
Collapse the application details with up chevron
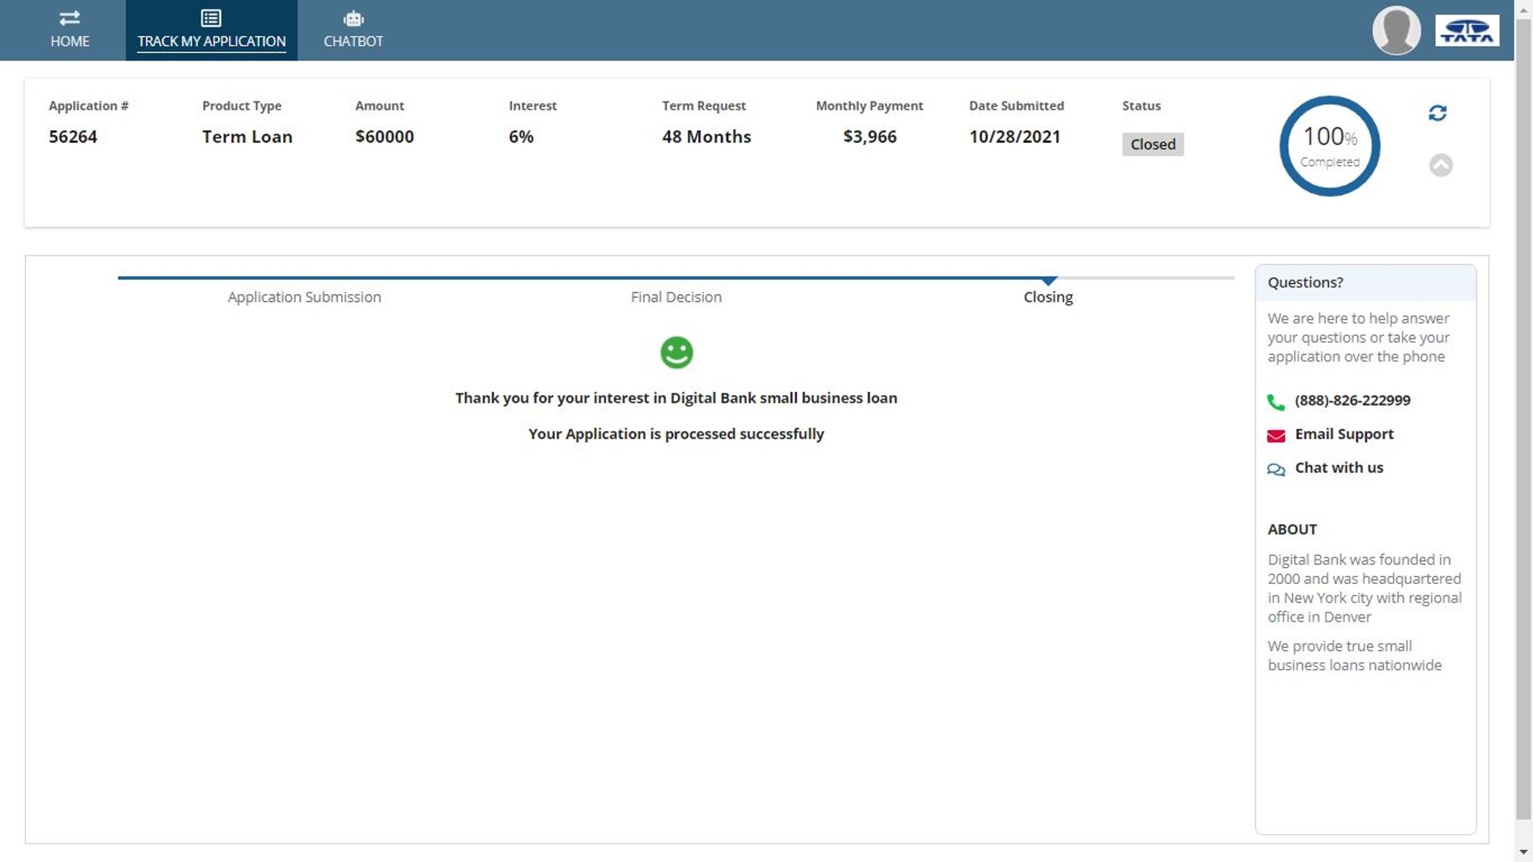click(1441, 165)
